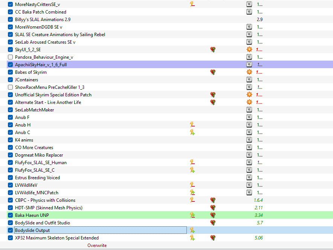
Task: Click conflict lightning icon on Anub C row
Action: [192, 133]
